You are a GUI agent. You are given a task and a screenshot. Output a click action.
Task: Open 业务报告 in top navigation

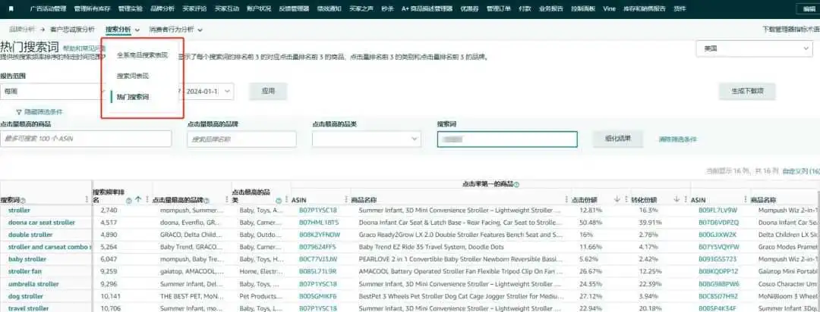(550, 9)
